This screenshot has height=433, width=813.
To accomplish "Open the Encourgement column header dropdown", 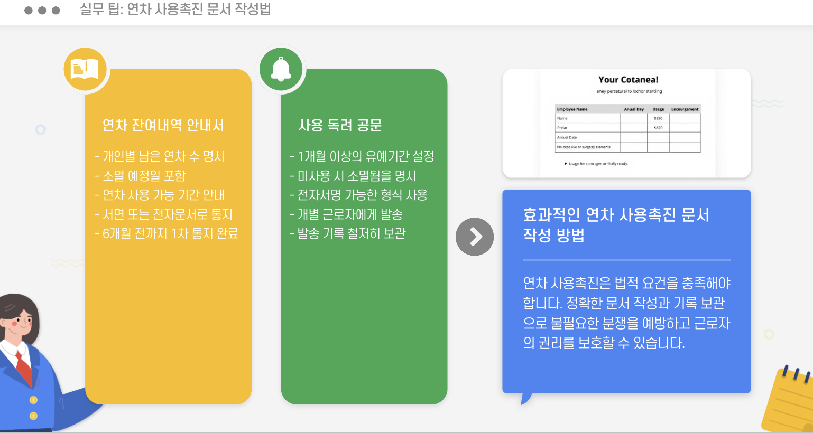I will pyautogui.click(x=684, y=109).
